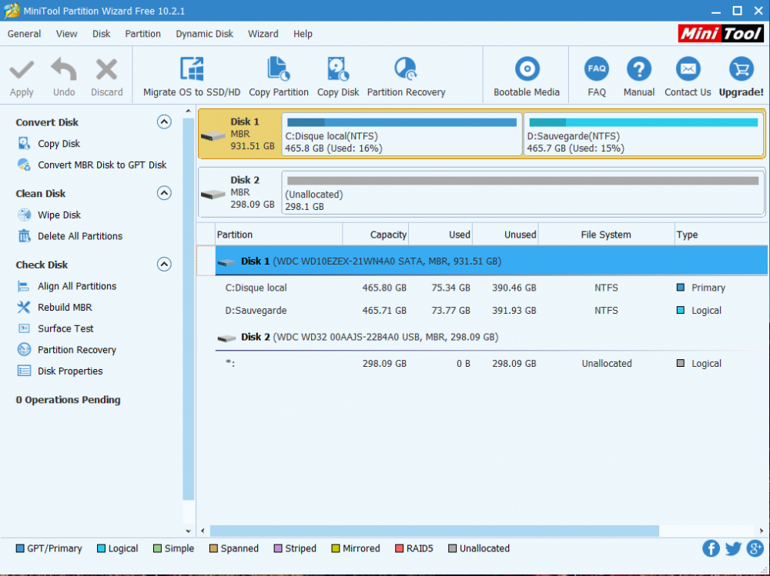Select Wipe Disk in the sidebar
Viewport: 770px width, 576px height.
[x=59, y=215]
